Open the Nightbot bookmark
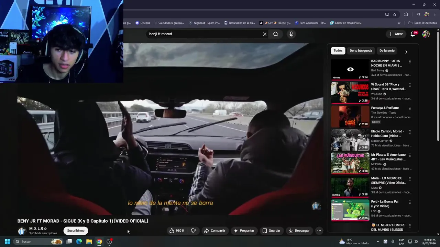 click(x=204, y=23)
